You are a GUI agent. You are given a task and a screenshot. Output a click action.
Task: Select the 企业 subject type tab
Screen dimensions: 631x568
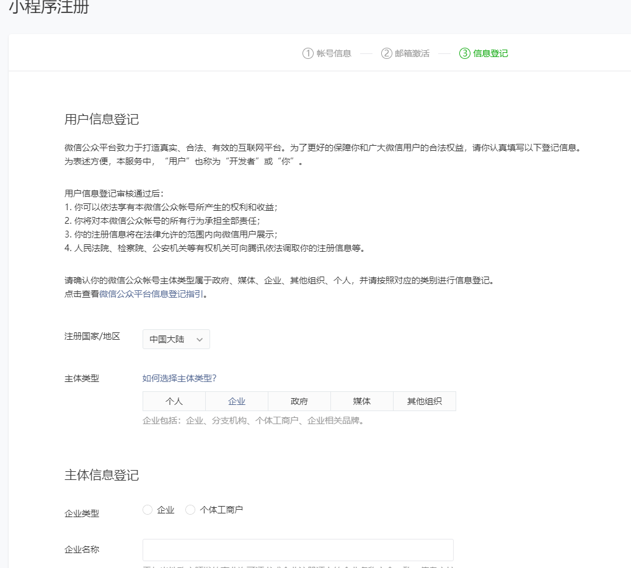[x=237, y=401]
